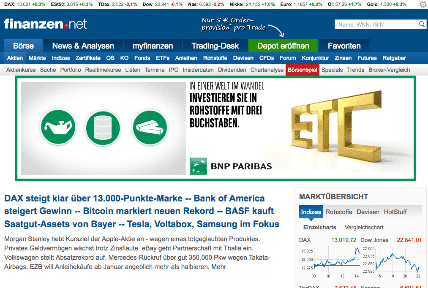Open the Broker-Vergleich link
The width and height of the screenshot is (428, 288).
point(389,70)
